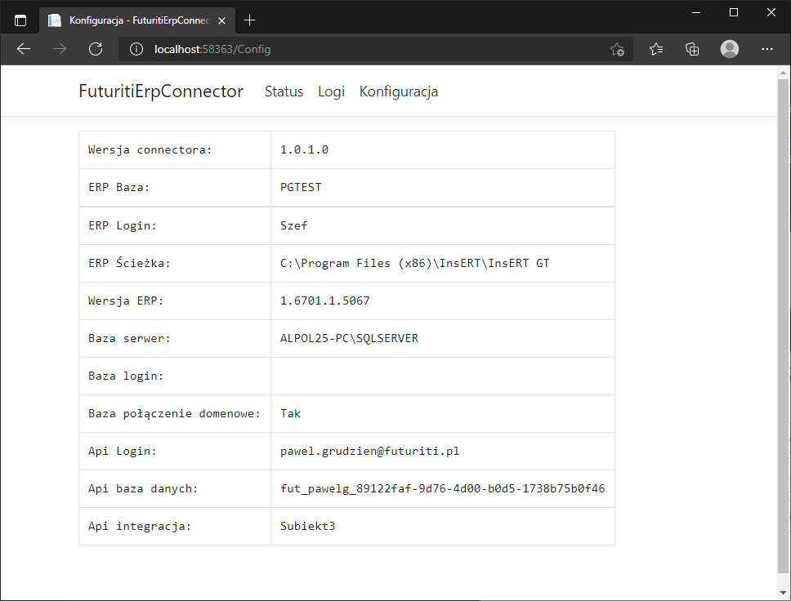The image size is (791, 601).
Task: Open the Favorites list icon
Action: click(x=656, y=49)
